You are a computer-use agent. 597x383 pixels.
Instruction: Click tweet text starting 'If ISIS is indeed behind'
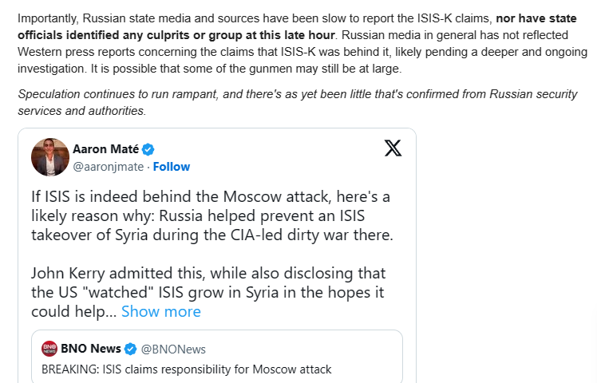[212, 216]
